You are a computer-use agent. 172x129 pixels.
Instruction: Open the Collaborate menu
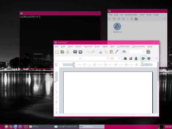coord(123,46)
